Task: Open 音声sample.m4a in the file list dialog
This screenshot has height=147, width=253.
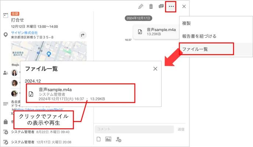Action: (x=81, y=93)
